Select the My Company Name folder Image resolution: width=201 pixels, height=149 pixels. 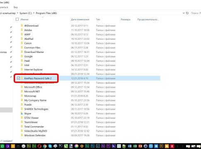pos(35,100)
